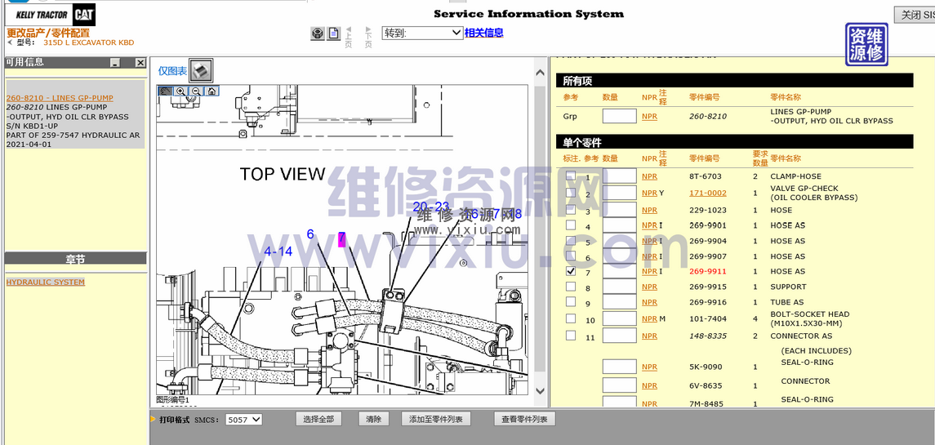Viewport: 935px width, 445px height.
Task: Open the 相关信息 related info link
Action: 484,33
